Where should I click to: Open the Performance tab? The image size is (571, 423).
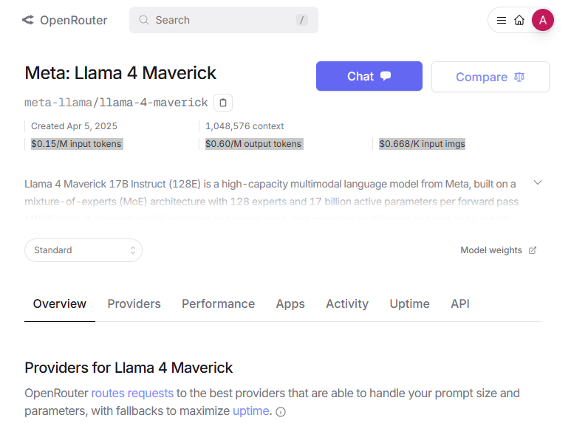point(218,303)
